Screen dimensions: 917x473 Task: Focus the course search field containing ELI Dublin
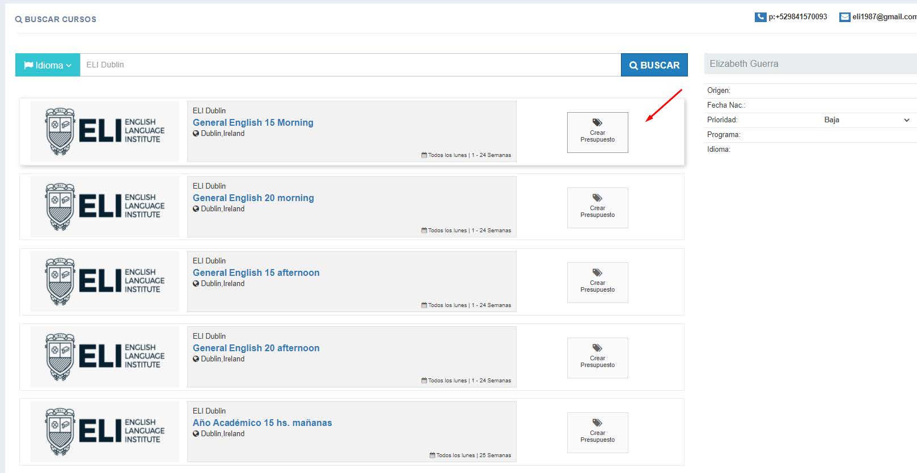(x=350, y=65)
